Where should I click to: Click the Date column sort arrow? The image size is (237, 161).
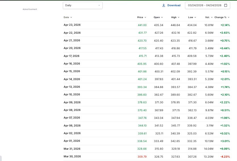point(71,18)
